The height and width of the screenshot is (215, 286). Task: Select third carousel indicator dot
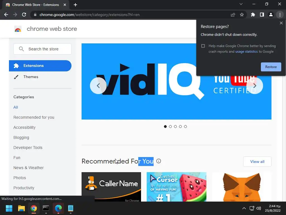pyautogui.click(x=175, y=127)
